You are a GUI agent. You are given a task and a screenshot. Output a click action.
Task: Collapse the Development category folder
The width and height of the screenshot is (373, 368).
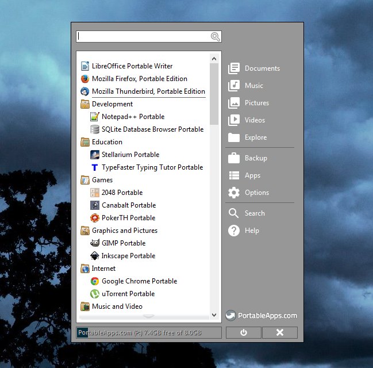85,104
